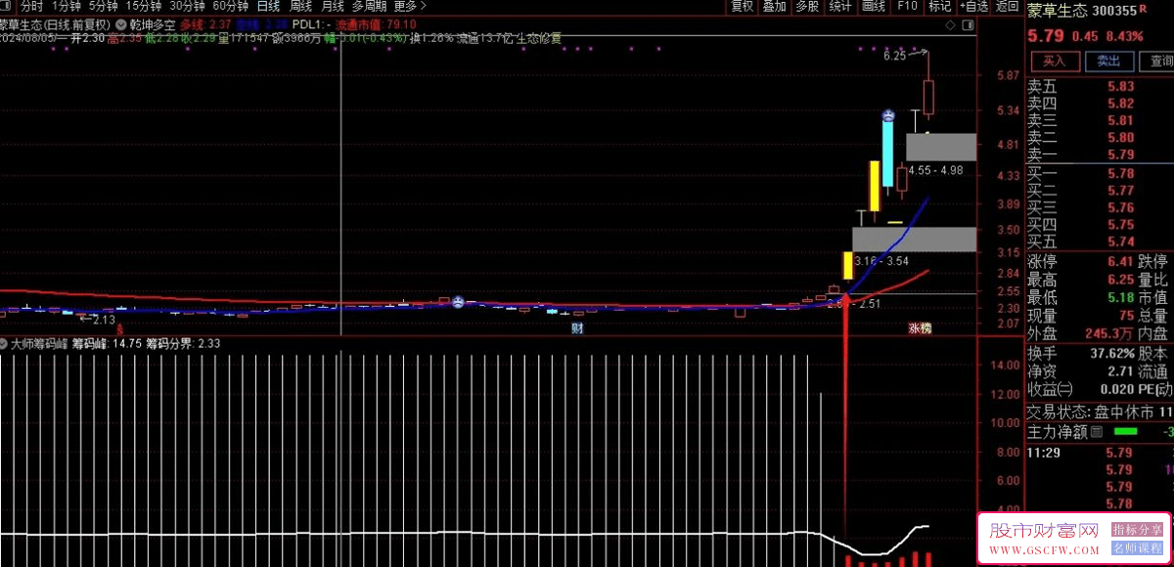The image size is (1174, 567).
Task: Expand the indicator dropdown arrow beside 蒙草生态(日线 前复权)
Action: (x=119, y=23)
